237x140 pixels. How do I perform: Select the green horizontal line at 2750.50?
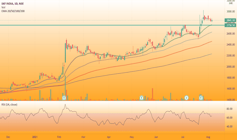(x=112, y=25)
